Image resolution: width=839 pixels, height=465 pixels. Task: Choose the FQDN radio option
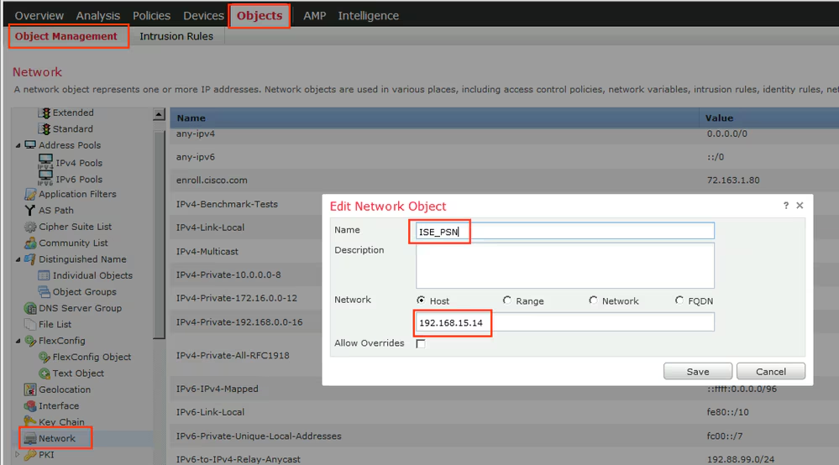[x=679, y=300]
